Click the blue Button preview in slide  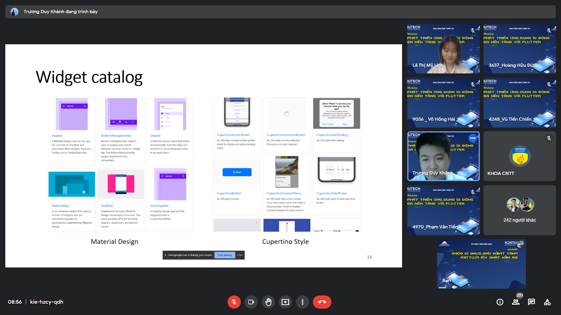coord(237,172)
